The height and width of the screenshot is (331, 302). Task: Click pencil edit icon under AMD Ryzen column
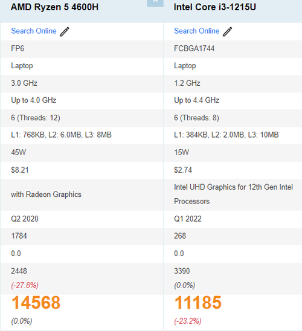[65, 31]
